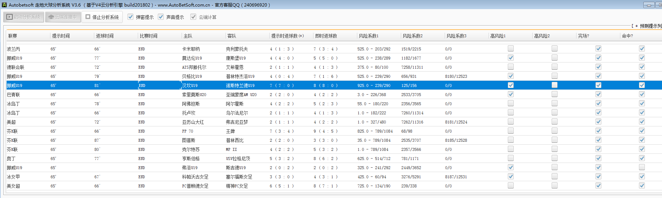The height and width of the screenshot is (198, 662).
Task: Click the 云端连接中 cloud button
Action: click(63, 17)
